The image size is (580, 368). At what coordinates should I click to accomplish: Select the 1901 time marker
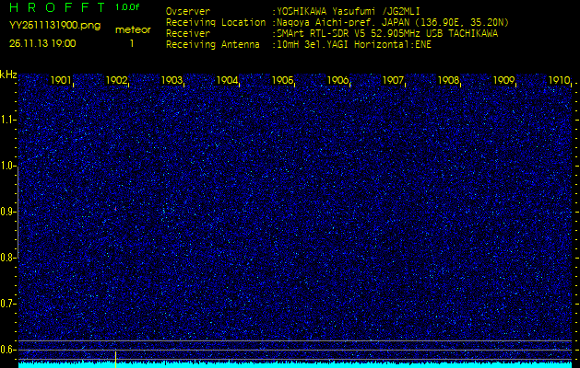(x=61, y=81)
